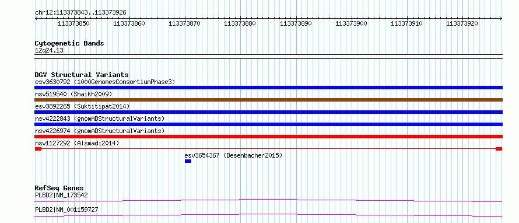Click the red nsv4226974 variant bar

pos(268,137)
